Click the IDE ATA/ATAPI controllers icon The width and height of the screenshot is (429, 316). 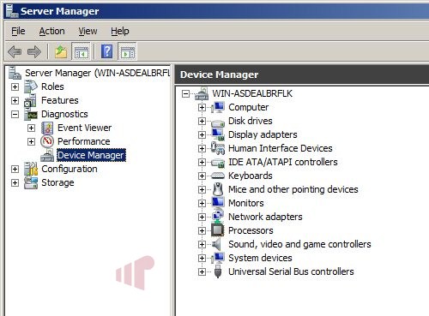[218, 163]
